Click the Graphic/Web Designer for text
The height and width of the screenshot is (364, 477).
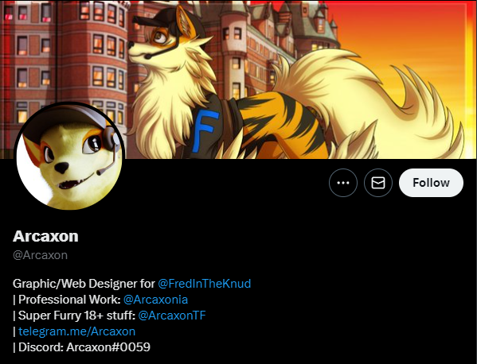(x=84, y=283)
